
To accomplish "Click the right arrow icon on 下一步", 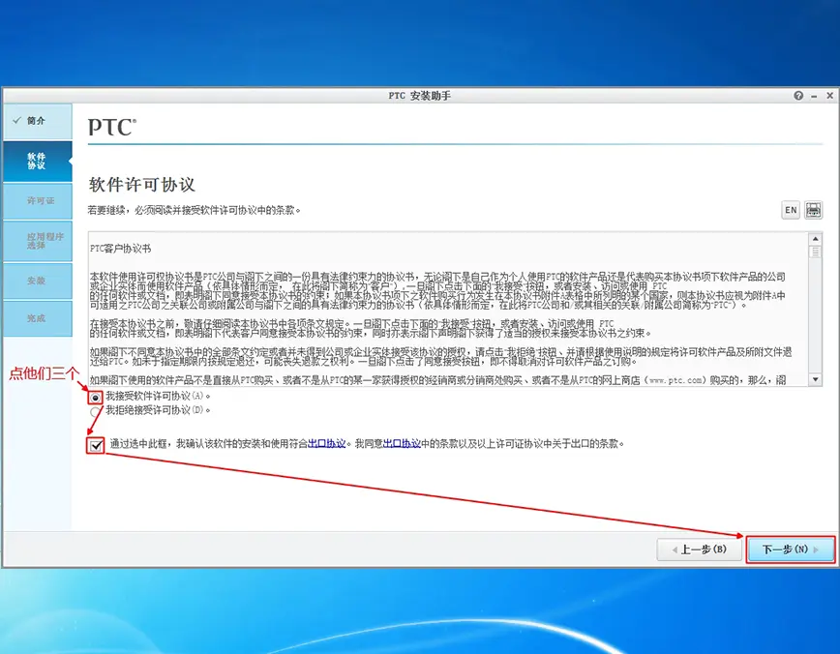I will pyautogui.click(x=816, y=550).
